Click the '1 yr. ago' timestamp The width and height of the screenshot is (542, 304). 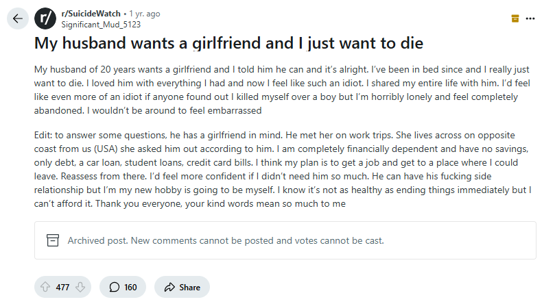(x=145, y=13)
